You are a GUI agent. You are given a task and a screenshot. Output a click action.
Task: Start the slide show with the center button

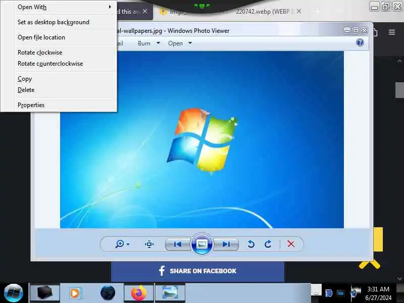pyautogui.click(x=201, y=244)
